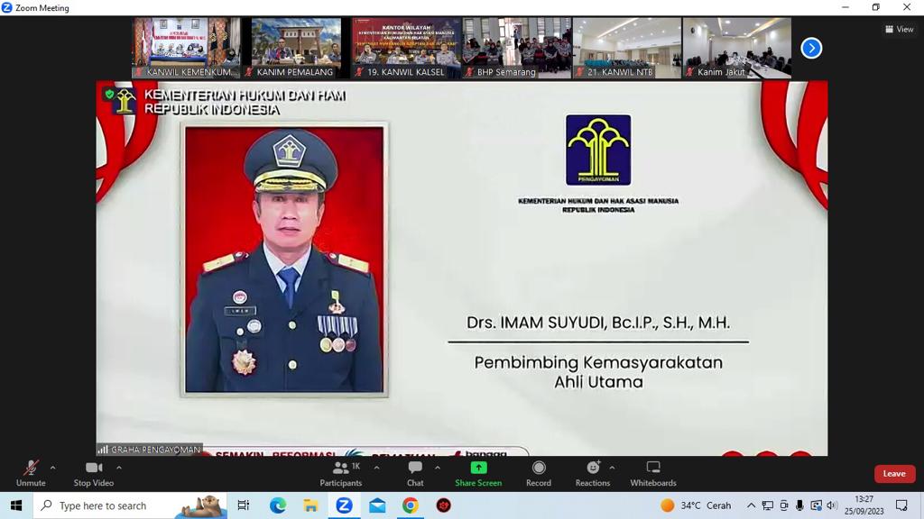
Task: Unmute the microphone in Zoom
Action: (30, 472)
